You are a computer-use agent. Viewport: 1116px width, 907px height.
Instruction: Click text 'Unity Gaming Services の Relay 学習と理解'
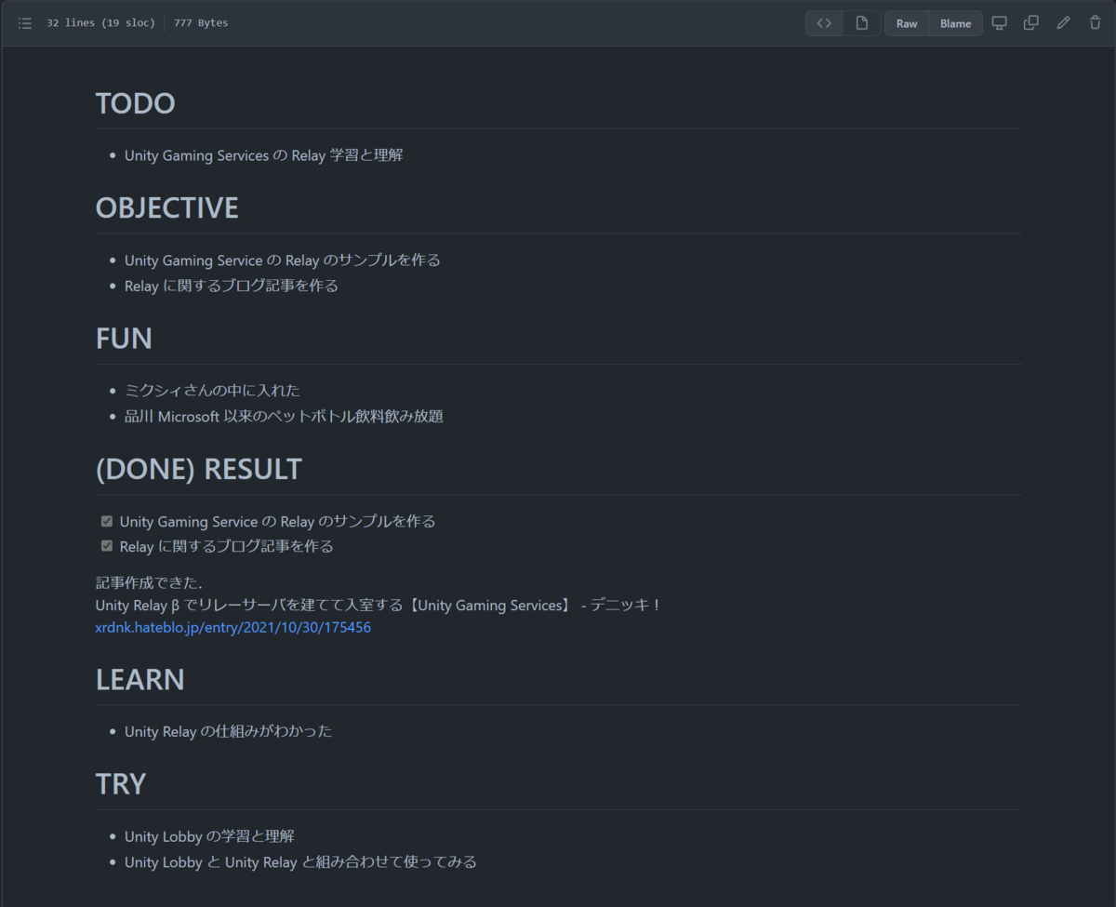coord(264,155)
